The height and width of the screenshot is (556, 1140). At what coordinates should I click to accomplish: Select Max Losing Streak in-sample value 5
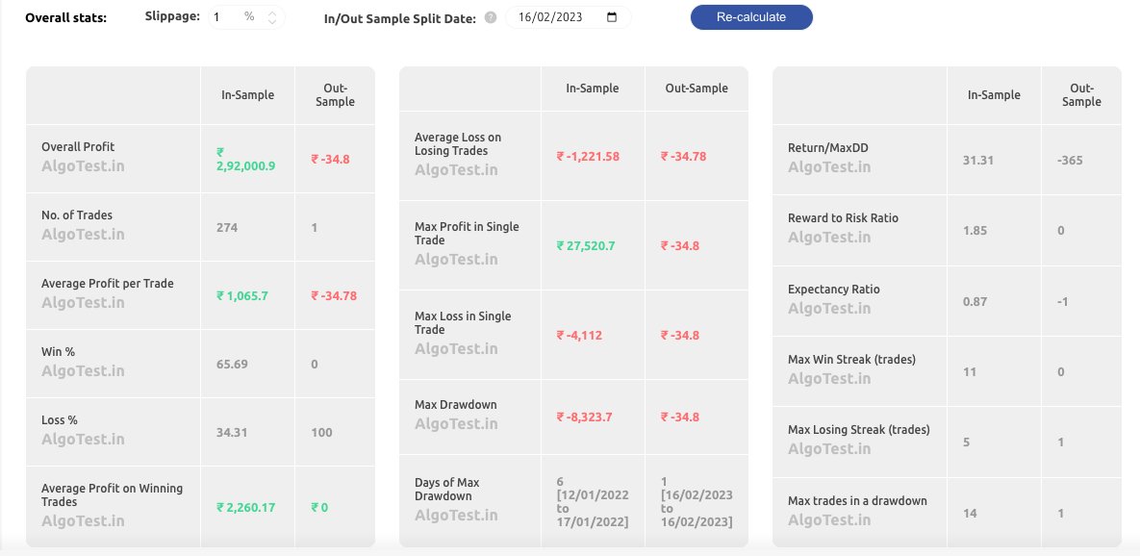coord(966,442)
